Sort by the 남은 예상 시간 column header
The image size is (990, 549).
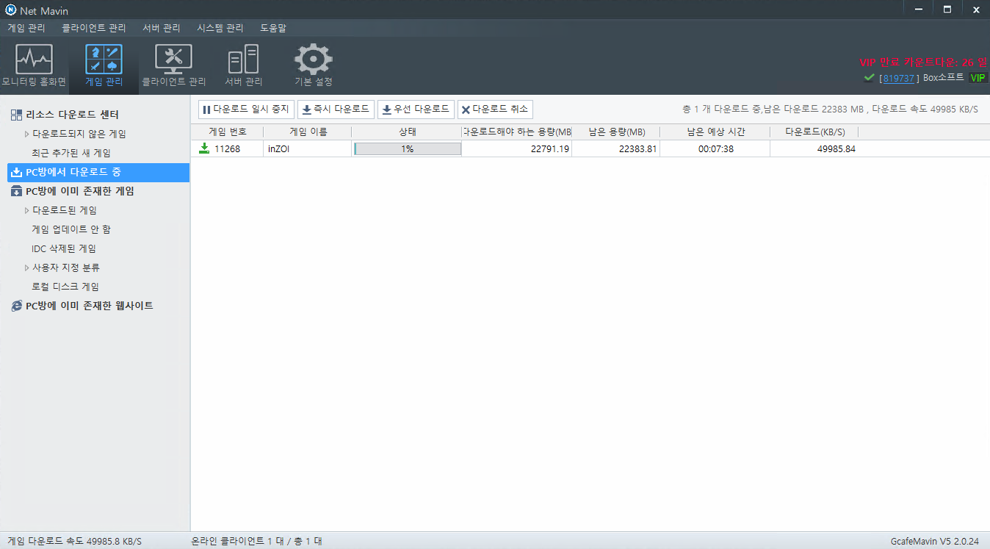[x=715, y=132]
